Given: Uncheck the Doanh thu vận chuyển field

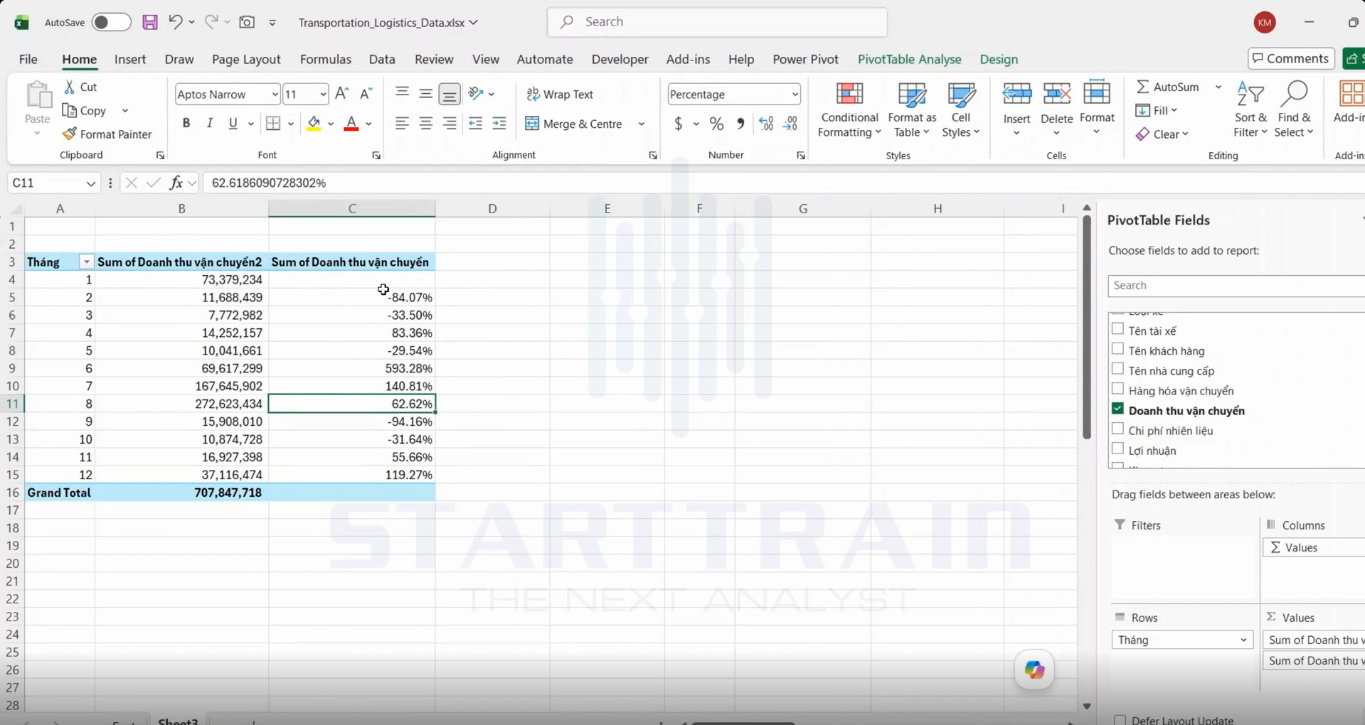Looking at the screenshot, I should click(1117, 409).
